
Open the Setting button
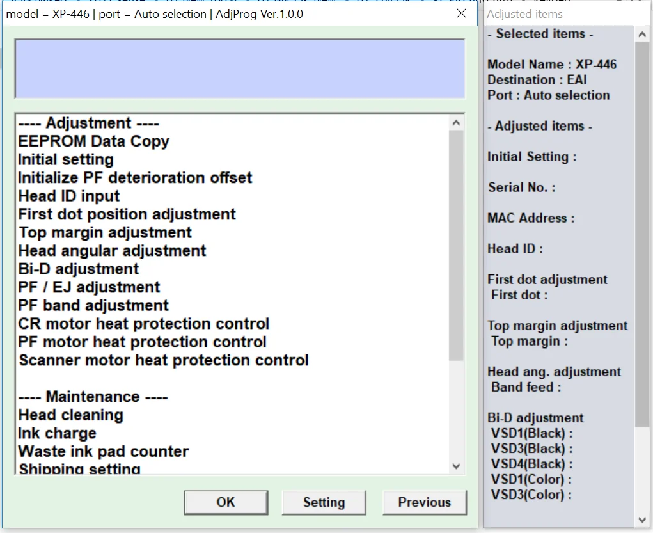coord(324,502)
